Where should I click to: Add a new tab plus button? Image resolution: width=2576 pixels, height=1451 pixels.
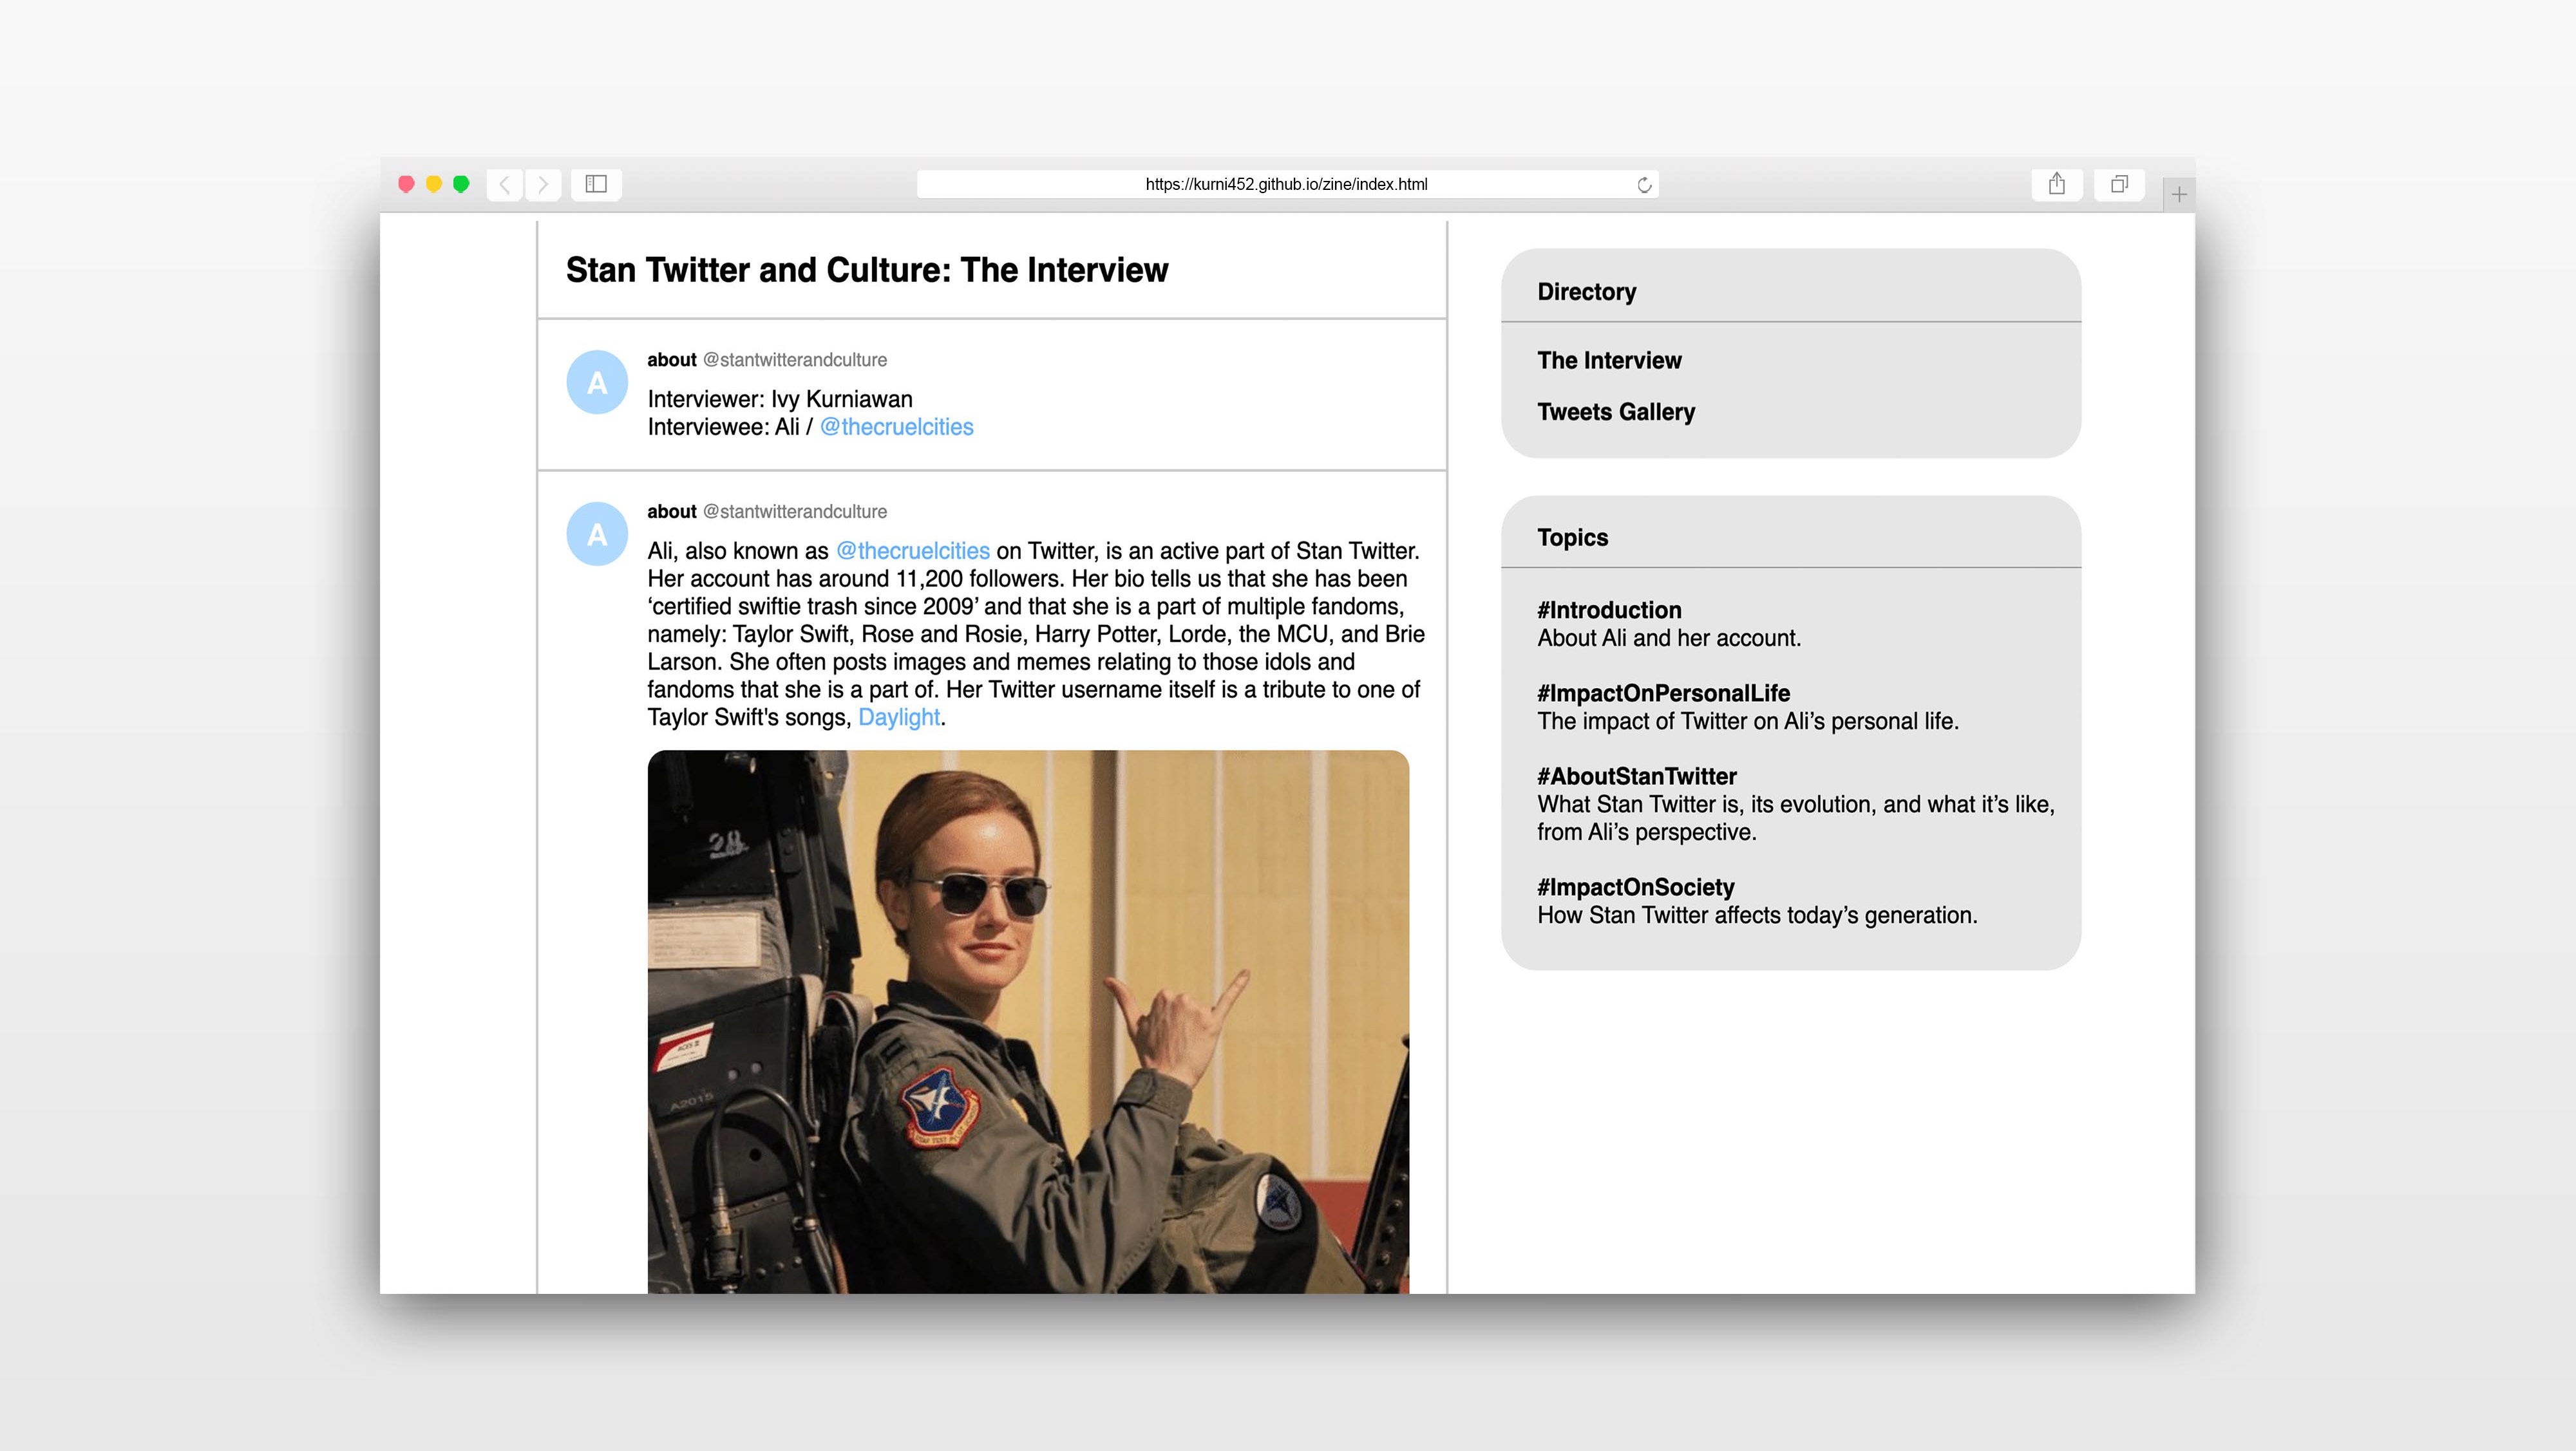click(2178, 195)
